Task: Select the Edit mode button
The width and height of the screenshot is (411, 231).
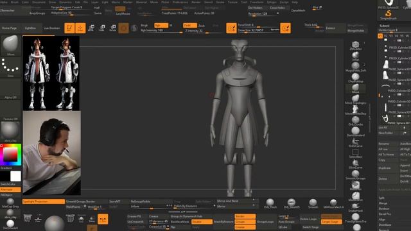Action: (69, 28)
